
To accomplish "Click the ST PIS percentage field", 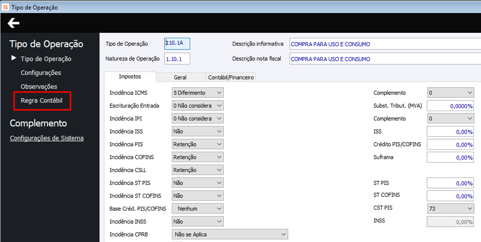I will coord(450,183).
